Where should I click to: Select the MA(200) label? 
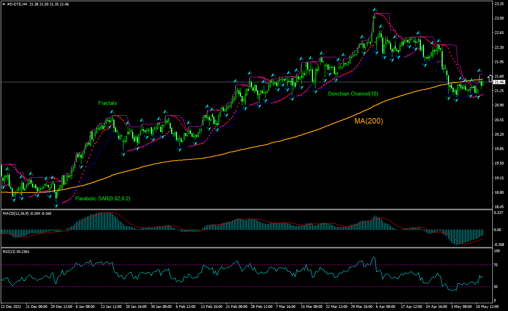[x=368, y=121]
